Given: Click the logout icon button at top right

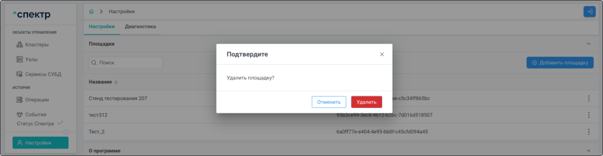Looking at the screenshot, I should coord(589,12).
